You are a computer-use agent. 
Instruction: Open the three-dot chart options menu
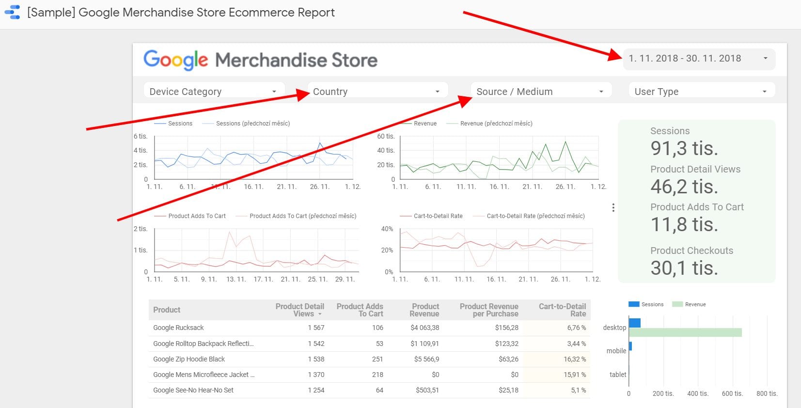[x=613, y=207]
